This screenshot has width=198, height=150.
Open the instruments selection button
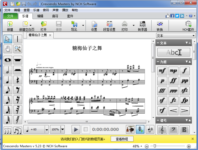click(130, 129)
